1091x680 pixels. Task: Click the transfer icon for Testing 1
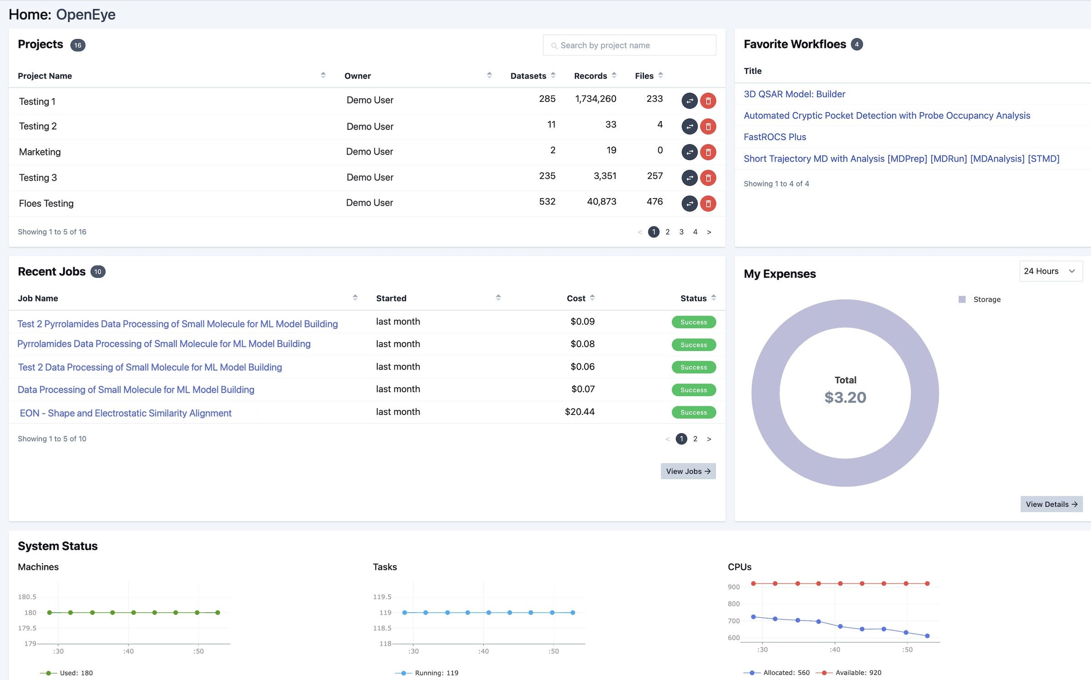click(689, 100)
